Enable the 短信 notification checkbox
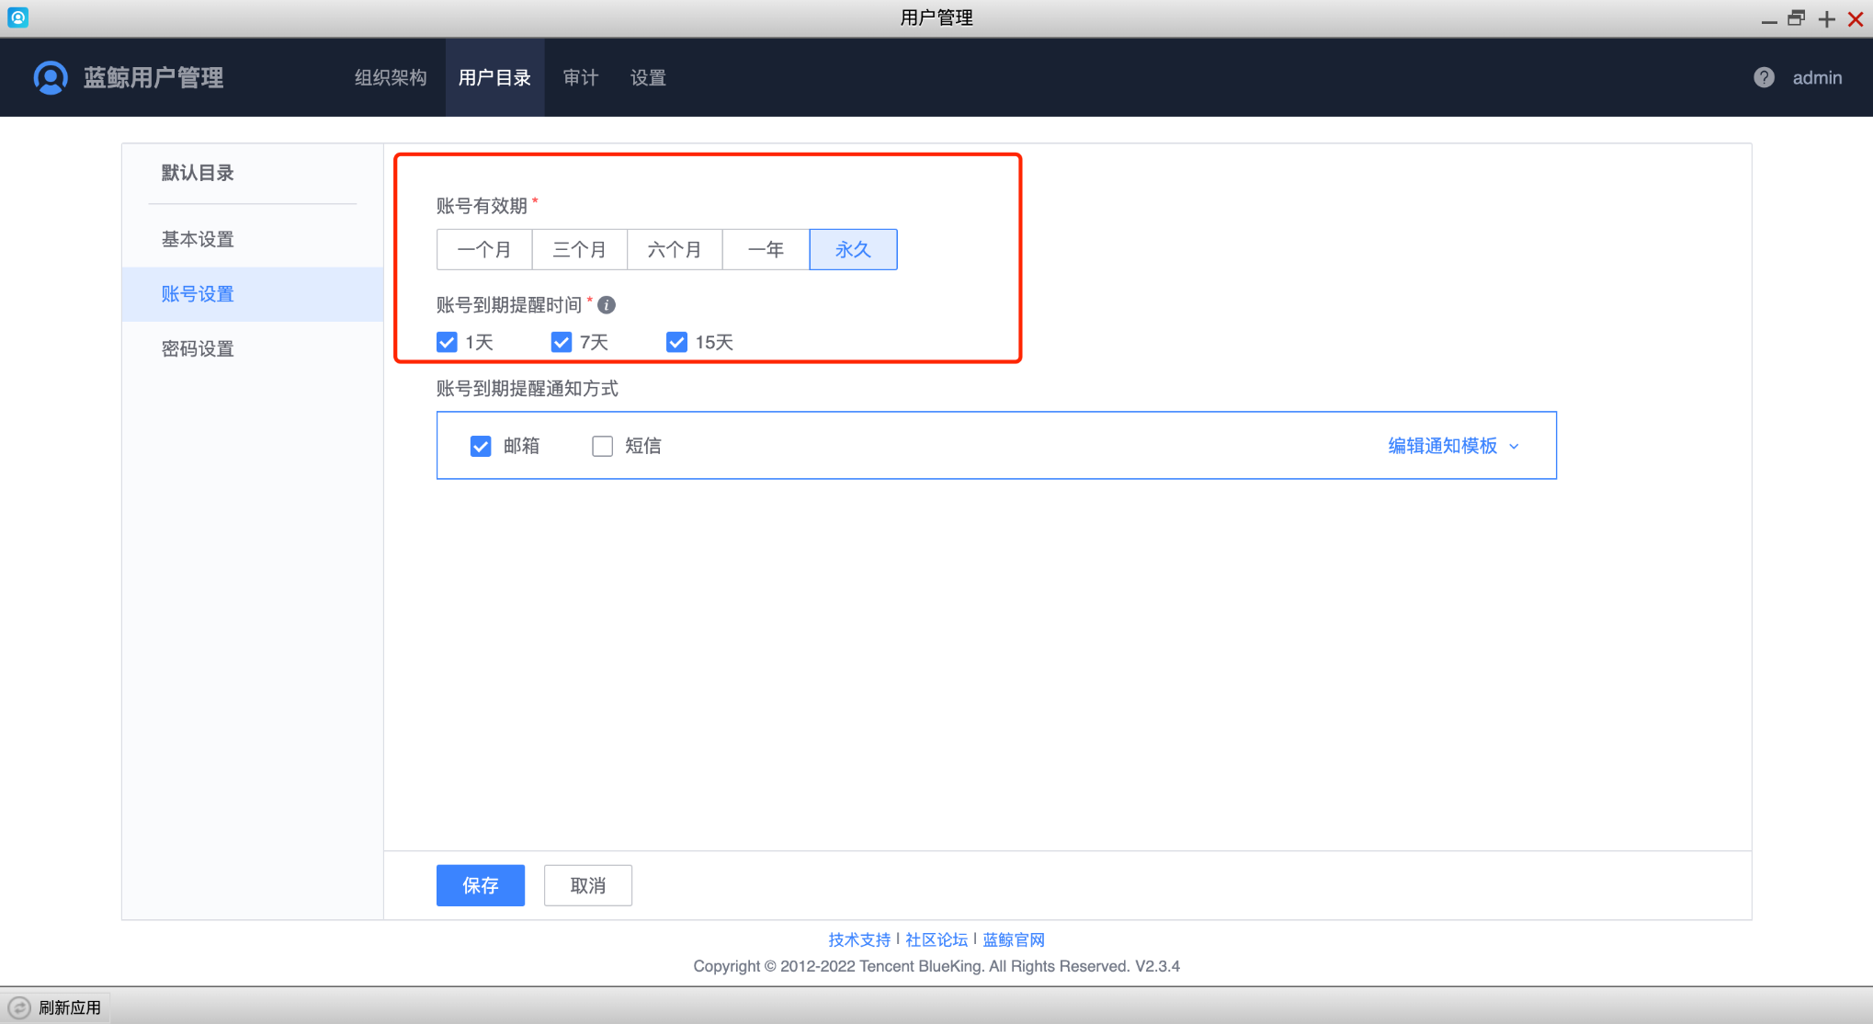This screenshot has width=1873, height=1024. point(602,446)
